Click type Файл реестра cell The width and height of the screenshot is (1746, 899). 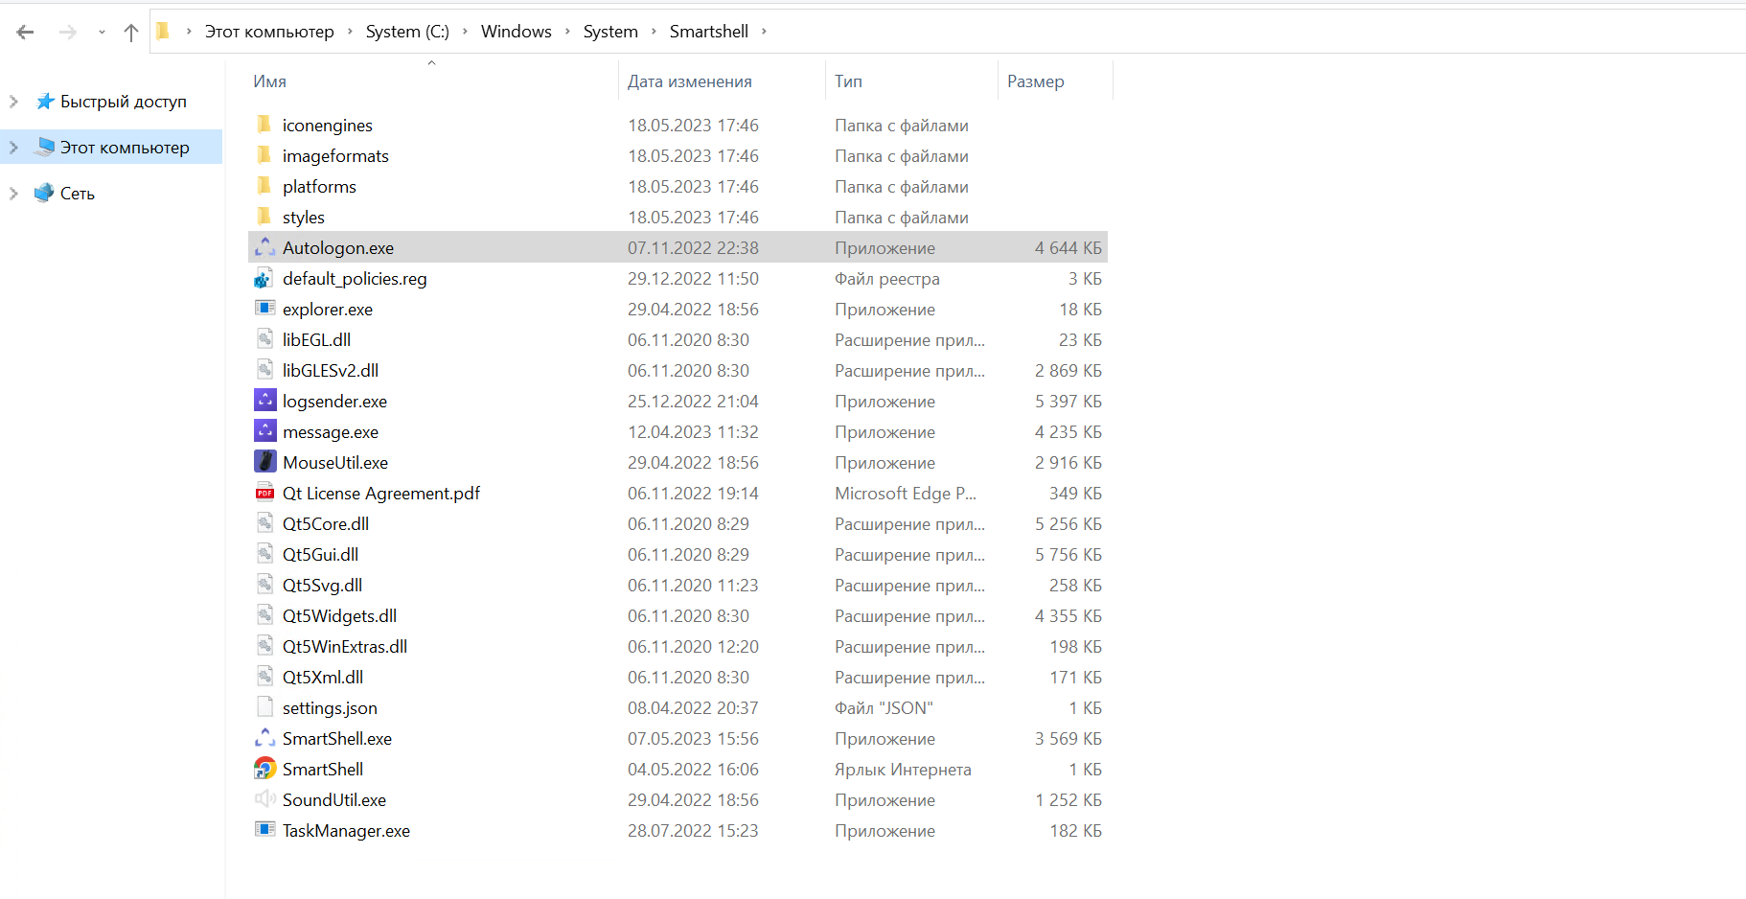(x=886, y=279)
